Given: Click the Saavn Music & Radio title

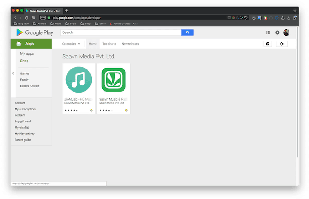Looking at the screenshot, I should [x=113, y=99].
